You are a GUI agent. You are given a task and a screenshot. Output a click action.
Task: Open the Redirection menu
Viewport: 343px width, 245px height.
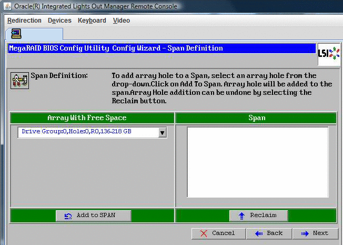point(24,21)
